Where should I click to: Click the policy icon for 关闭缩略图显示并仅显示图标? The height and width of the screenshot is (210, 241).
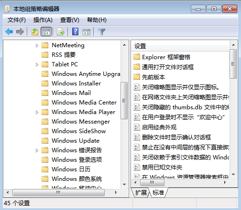[137, 87]
